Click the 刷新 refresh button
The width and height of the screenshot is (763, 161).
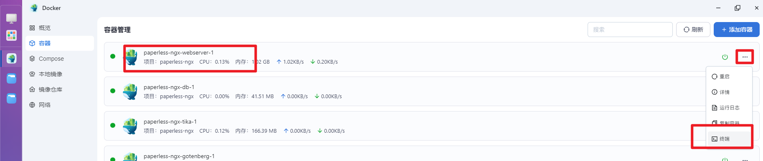tap(693, 30)
